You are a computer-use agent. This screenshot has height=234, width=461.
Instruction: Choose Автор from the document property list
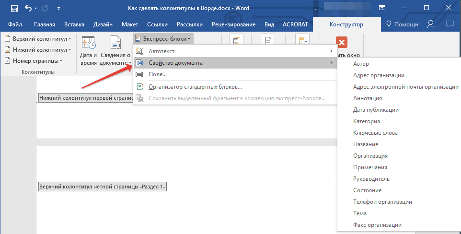coord(361,64)
